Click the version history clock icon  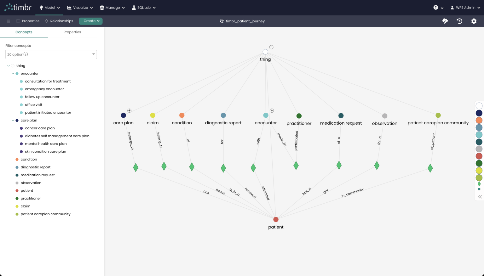(459, 21)
